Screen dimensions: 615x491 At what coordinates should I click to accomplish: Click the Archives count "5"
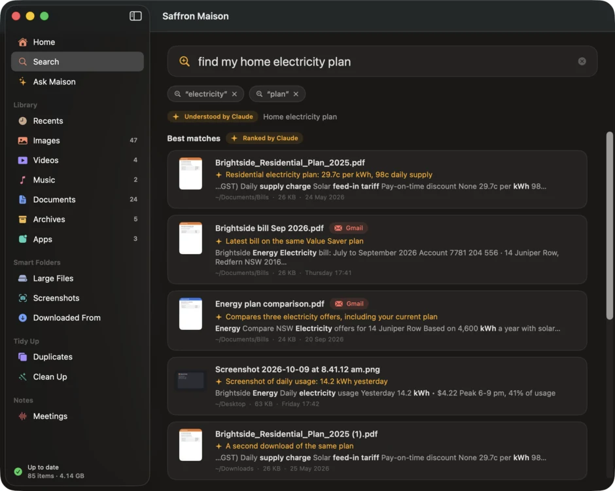click(x=135, y=219)
